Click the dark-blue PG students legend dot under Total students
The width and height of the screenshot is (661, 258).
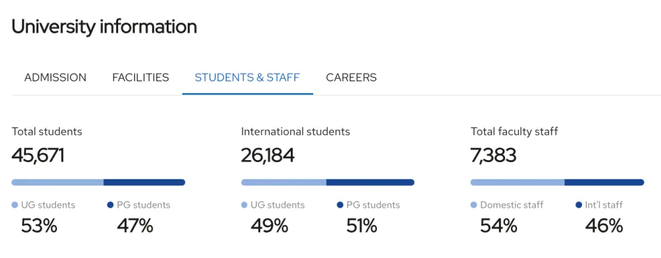pos(111,205)
